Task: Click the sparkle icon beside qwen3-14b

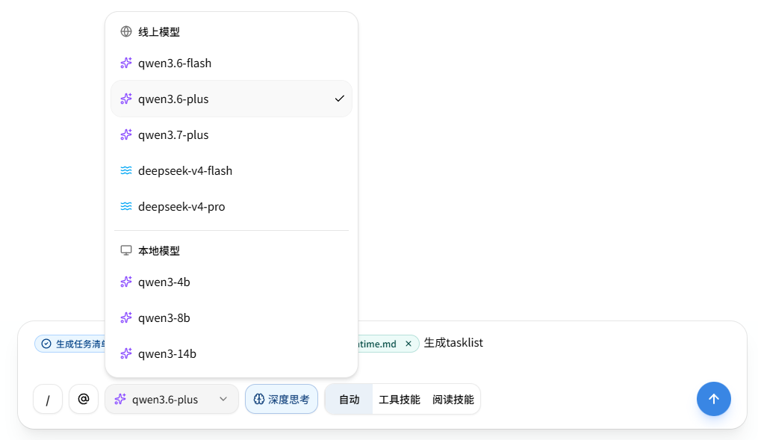Action: tap(125, 353)
